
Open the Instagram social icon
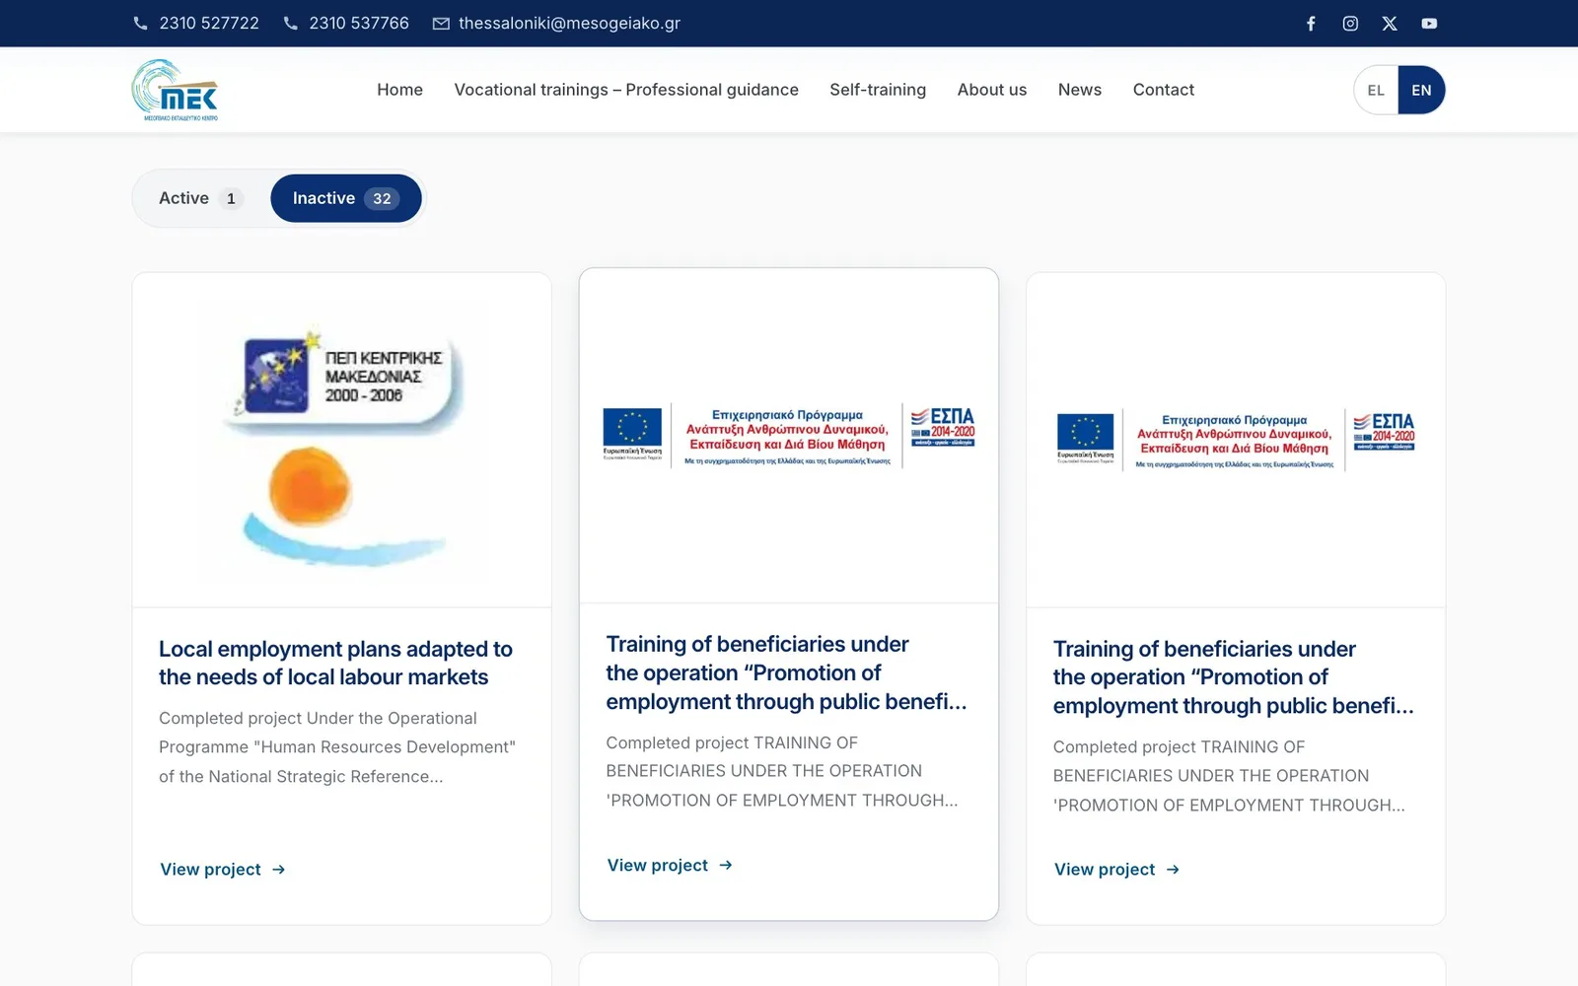1350,24
